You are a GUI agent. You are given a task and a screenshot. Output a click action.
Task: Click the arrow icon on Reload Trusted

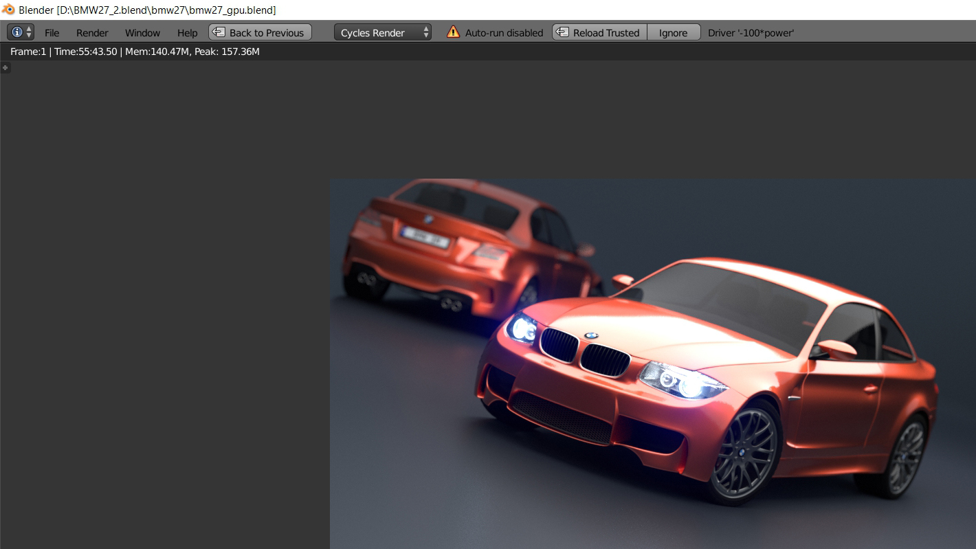(562, 32)
